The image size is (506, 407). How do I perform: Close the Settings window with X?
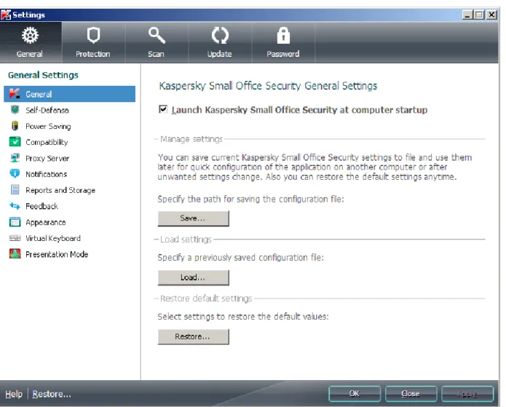(x=491, y=15)
